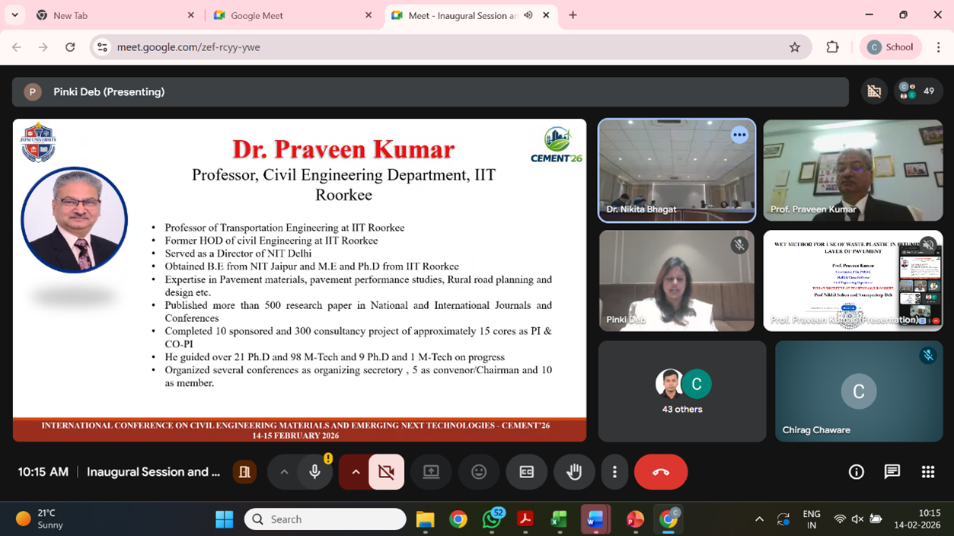The height and width of the screenshot is (536, 954).
Task: Open the companion mode room icon
Action: point(244,472)
